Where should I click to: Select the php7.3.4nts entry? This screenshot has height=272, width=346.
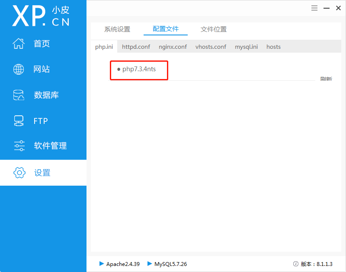pos(138,69)
